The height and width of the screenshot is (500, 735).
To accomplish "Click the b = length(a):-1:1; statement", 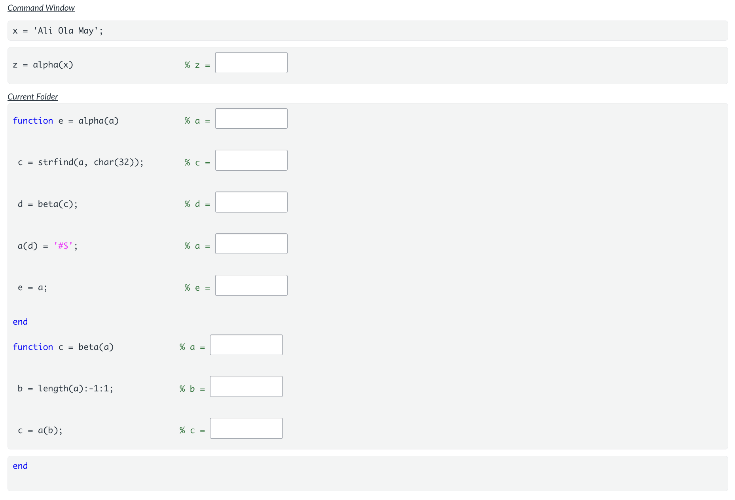I will (65, 389).
